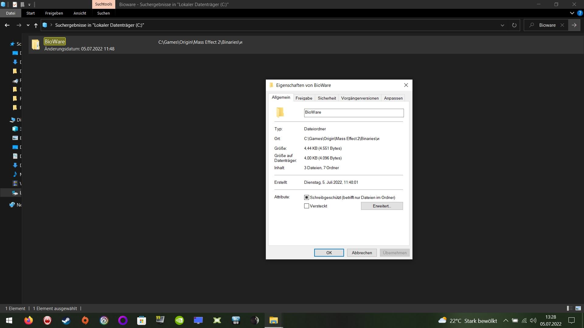Close the Eigenschaften von BioWare dialog
The width and height of the screenshot is (584, 328).
406,85
